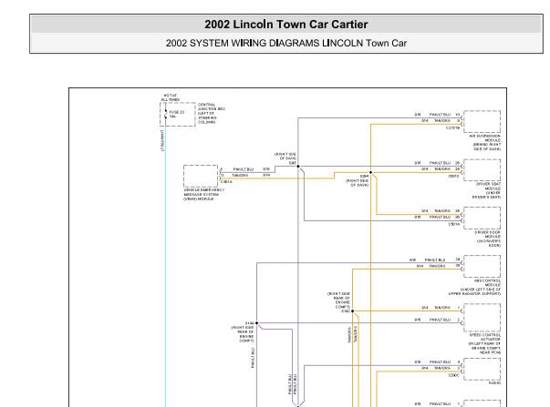
Task: Click the S285 splice dot at right side of dash
Action: click(298, 167)
